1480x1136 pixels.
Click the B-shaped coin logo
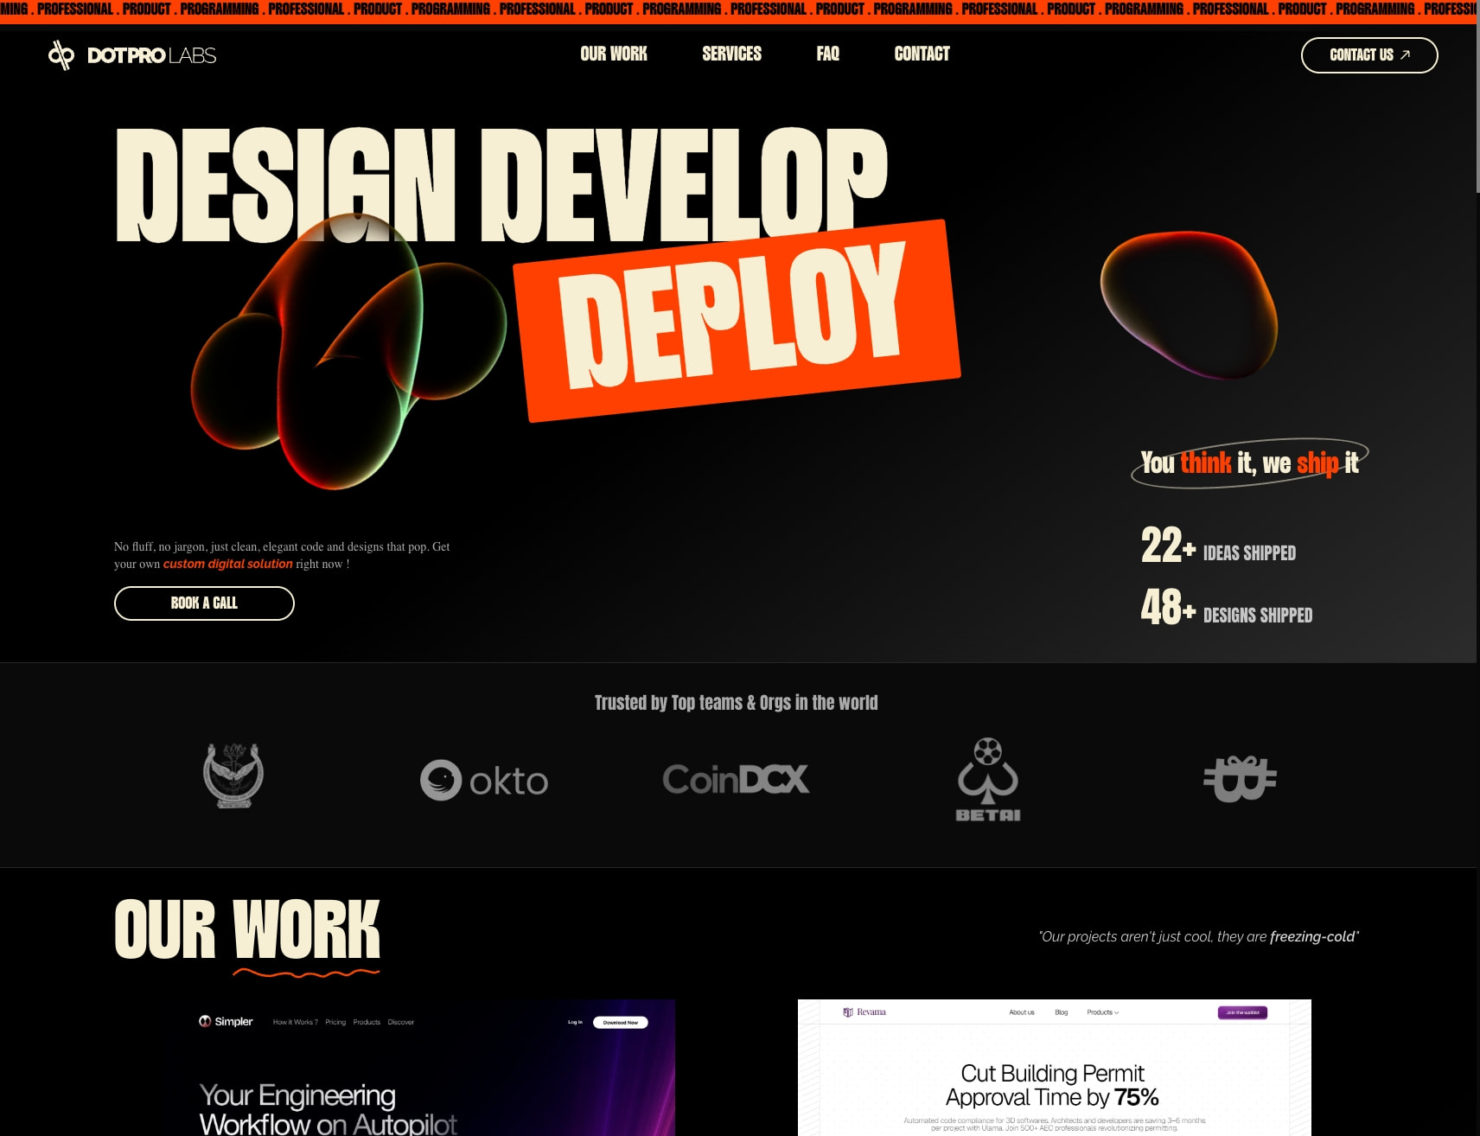coord(1240,778)
